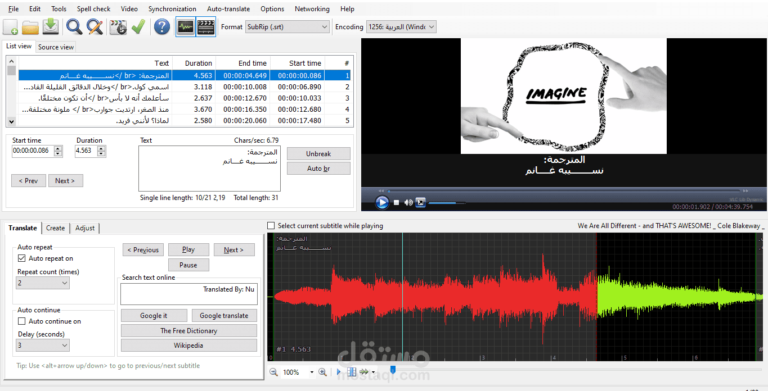Click the Auto br button
Screen dimensions: 768x391
(318, 168)
